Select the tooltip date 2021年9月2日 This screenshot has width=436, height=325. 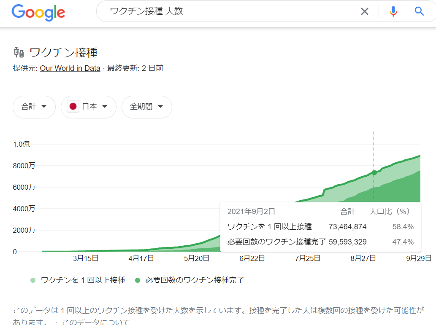(251, 212)
